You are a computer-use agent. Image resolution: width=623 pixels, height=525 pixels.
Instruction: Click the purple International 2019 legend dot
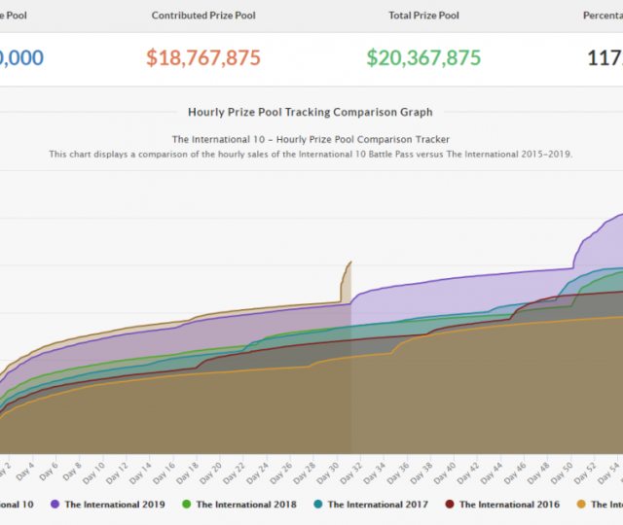[55, 505]
